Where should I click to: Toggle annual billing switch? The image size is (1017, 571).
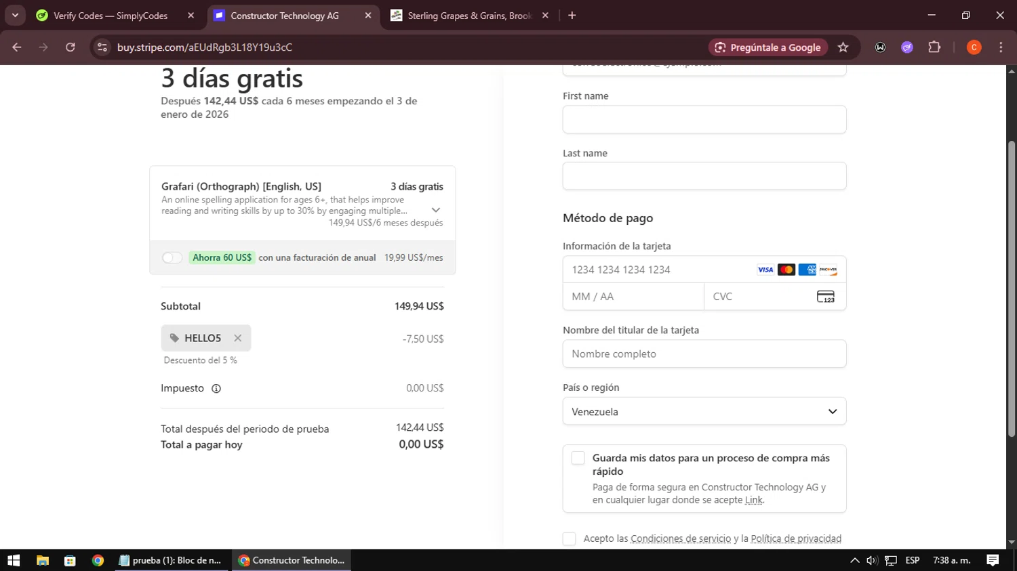click(x=172, y=257)
